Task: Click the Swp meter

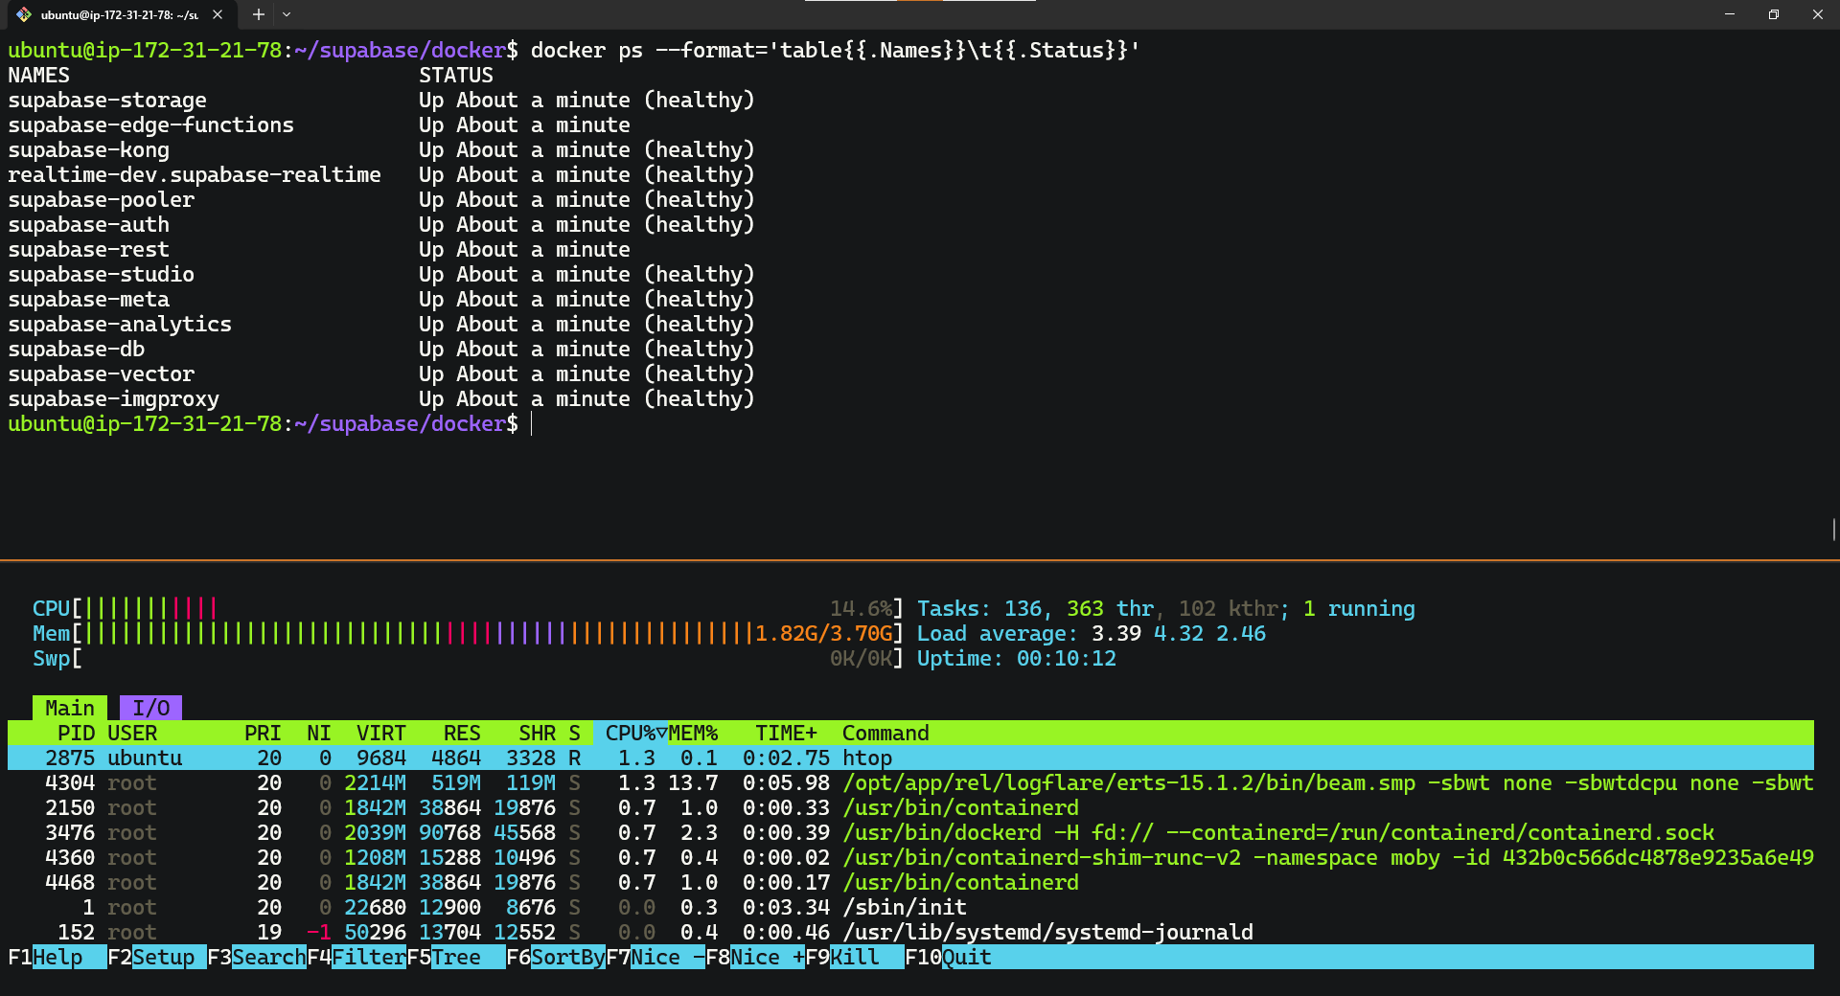Action: point(468,658)
